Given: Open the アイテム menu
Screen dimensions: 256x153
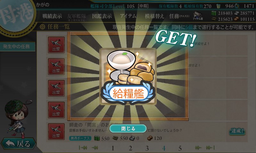Looking at the screenshot, I should click(x=128, y=16).
